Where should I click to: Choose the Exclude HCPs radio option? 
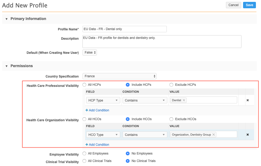[x=171, y=85]
